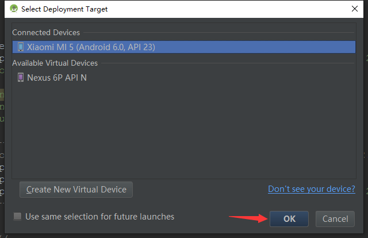Viewport: 368px width, 238px height.
Task: Open the "Don't see your device?" link
Action: 311,190
